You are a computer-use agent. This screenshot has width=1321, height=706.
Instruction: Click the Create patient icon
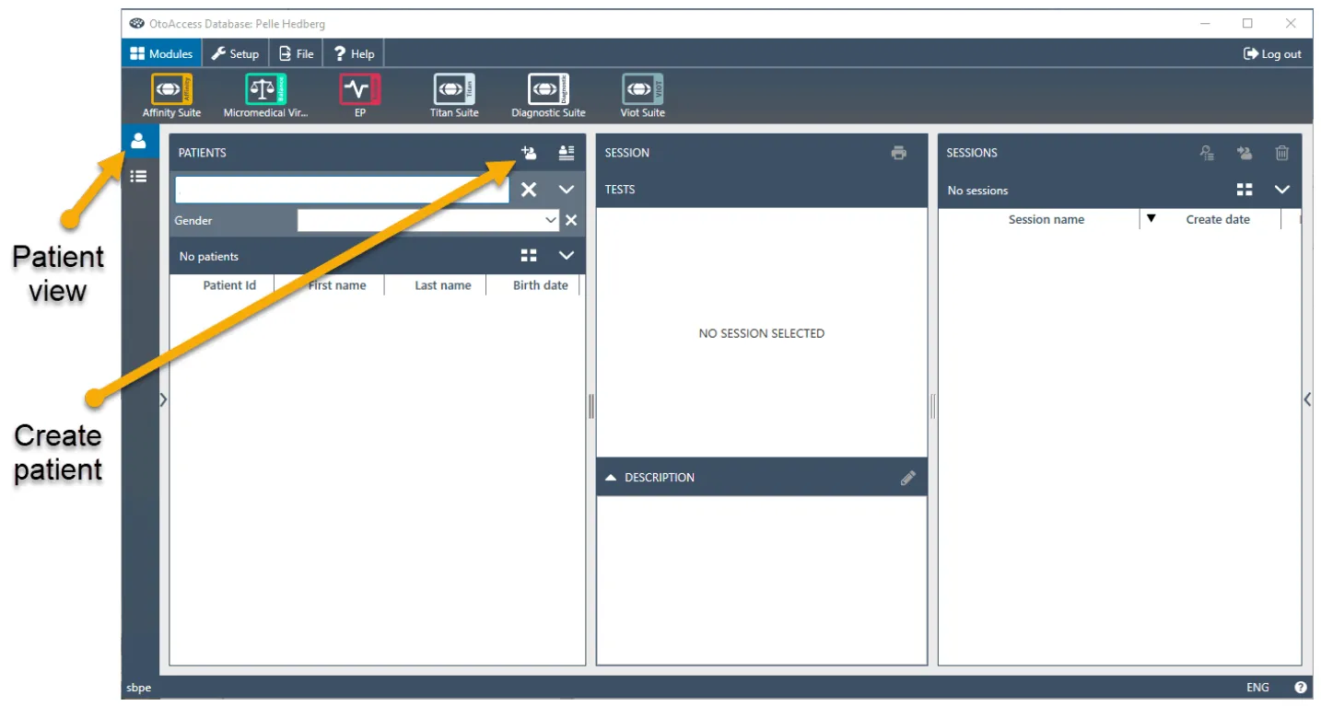529,153
